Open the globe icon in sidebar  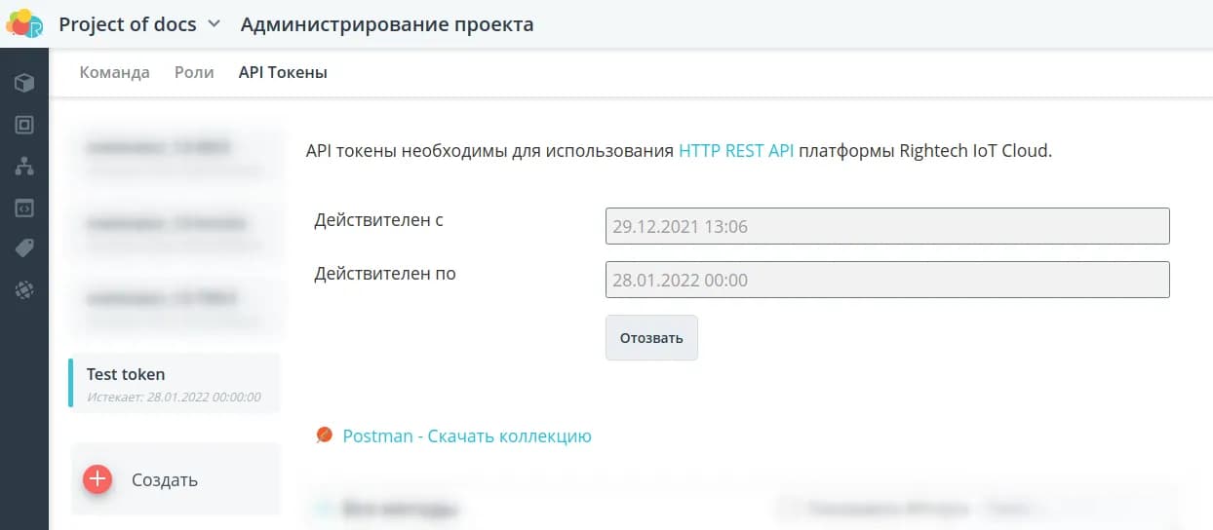tap(24, 289)
